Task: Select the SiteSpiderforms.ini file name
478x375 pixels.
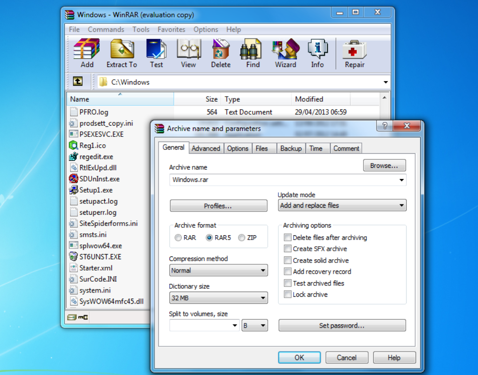Action: point(108,224)
